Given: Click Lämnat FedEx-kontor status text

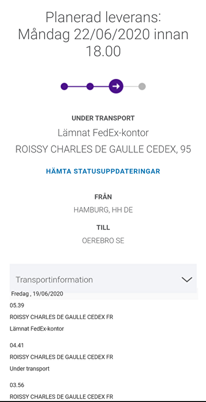Looking at the screenshot, I should [103, 133].
